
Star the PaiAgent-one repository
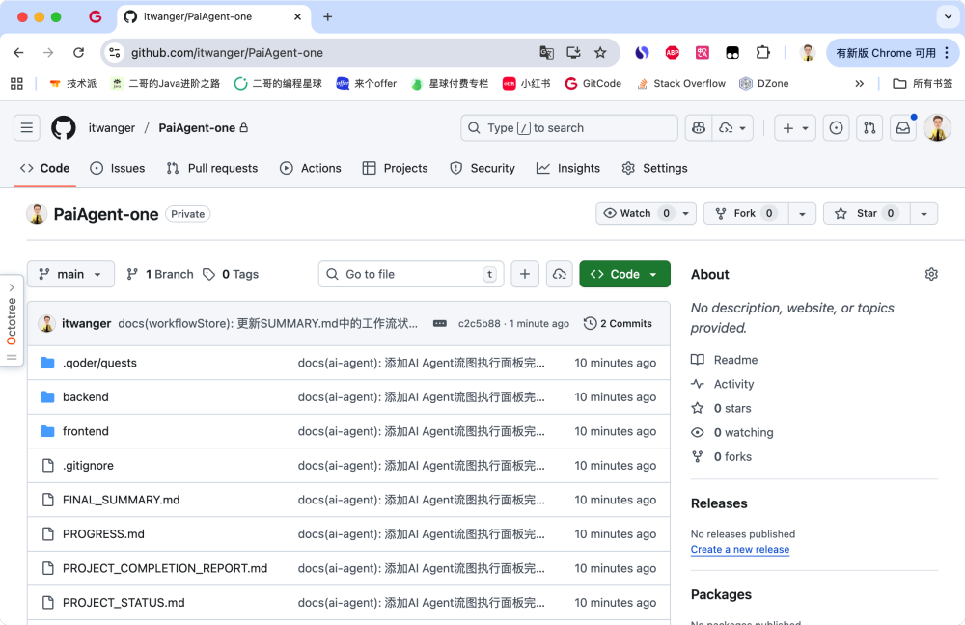(x=866, y=213)
